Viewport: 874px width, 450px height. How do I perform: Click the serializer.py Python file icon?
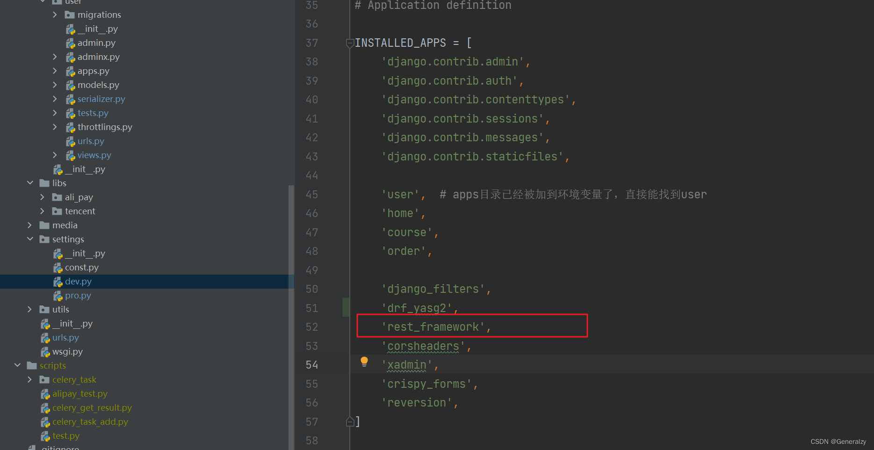click(70, 100)
